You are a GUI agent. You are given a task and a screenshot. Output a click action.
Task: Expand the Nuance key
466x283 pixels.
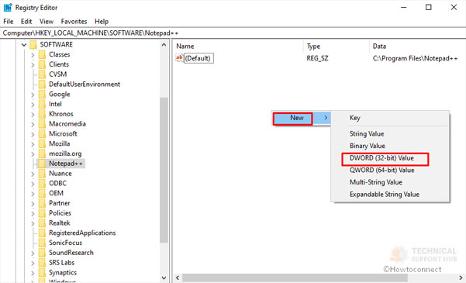tap(33, 174)
